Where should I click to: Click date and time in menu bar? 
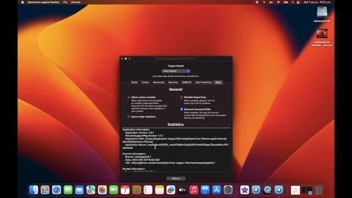[317, 2]
